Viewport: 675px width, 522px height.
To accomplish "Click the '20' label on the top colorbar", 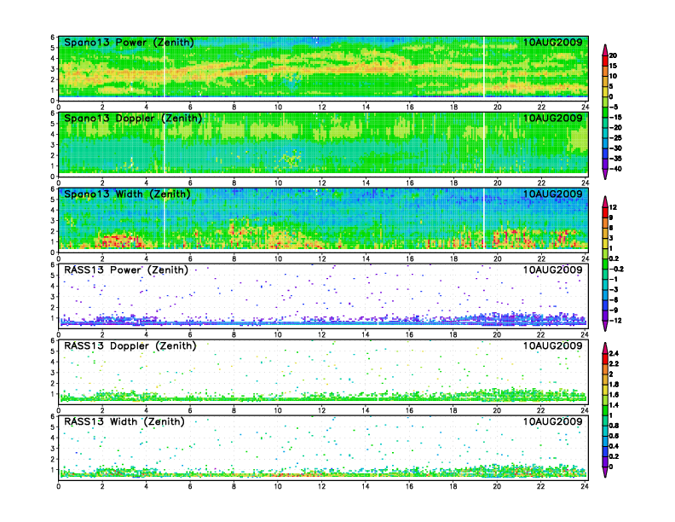I will pos(613,55).
